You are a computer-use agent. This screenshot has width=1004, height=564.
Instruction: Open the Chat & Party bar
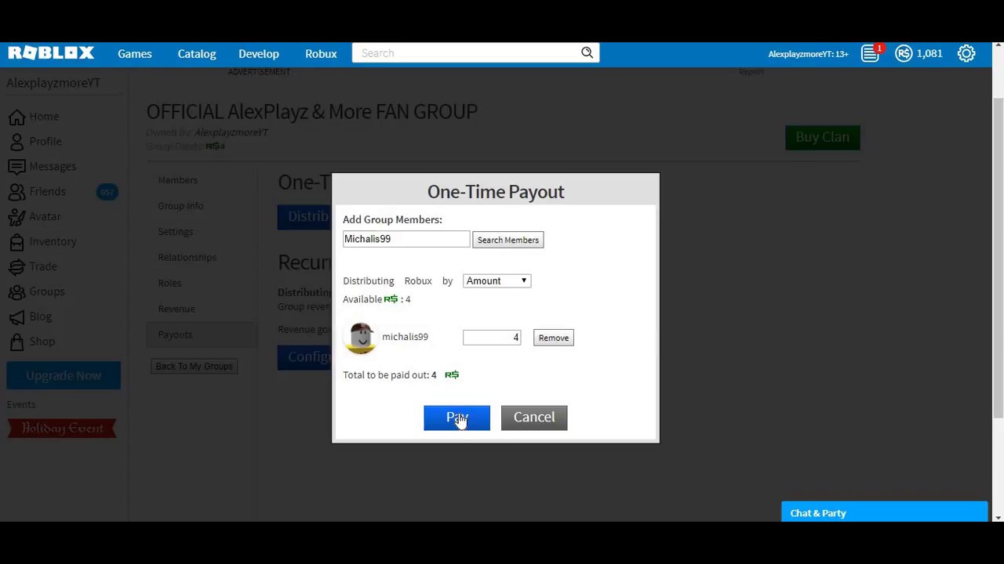click(x=885, y=513)
